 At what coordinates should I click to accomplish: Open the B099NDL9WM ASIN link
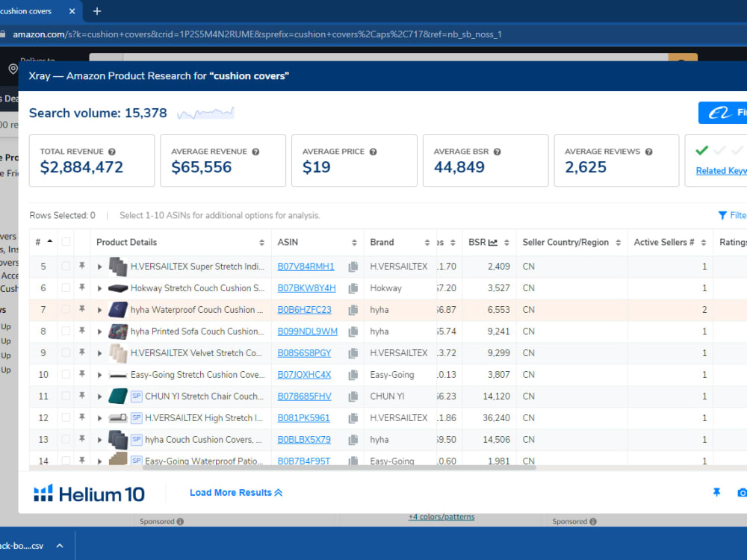(307, 332)
